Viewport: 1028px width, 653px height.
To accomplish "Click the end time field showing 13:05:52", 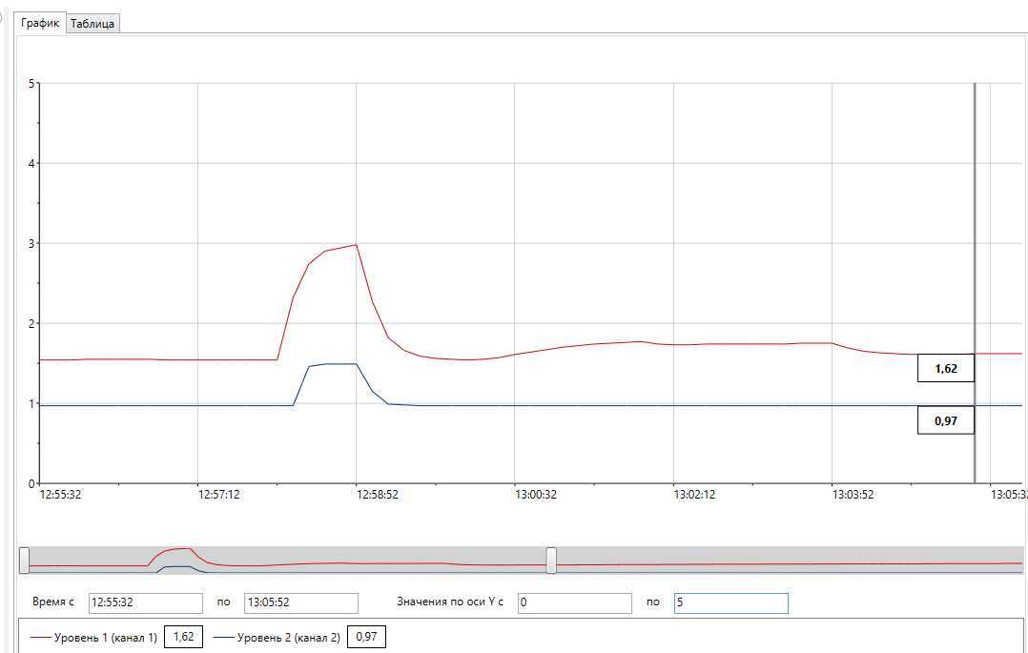I will point(300,602).
